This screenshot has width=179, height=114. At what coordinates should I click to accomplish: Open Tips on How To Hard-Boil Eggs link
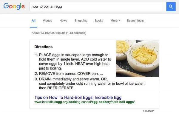coord(78,97)
